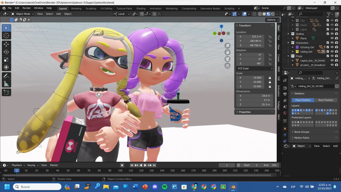
Task: Choose the Add Cube tool
Action: point(7,92)
